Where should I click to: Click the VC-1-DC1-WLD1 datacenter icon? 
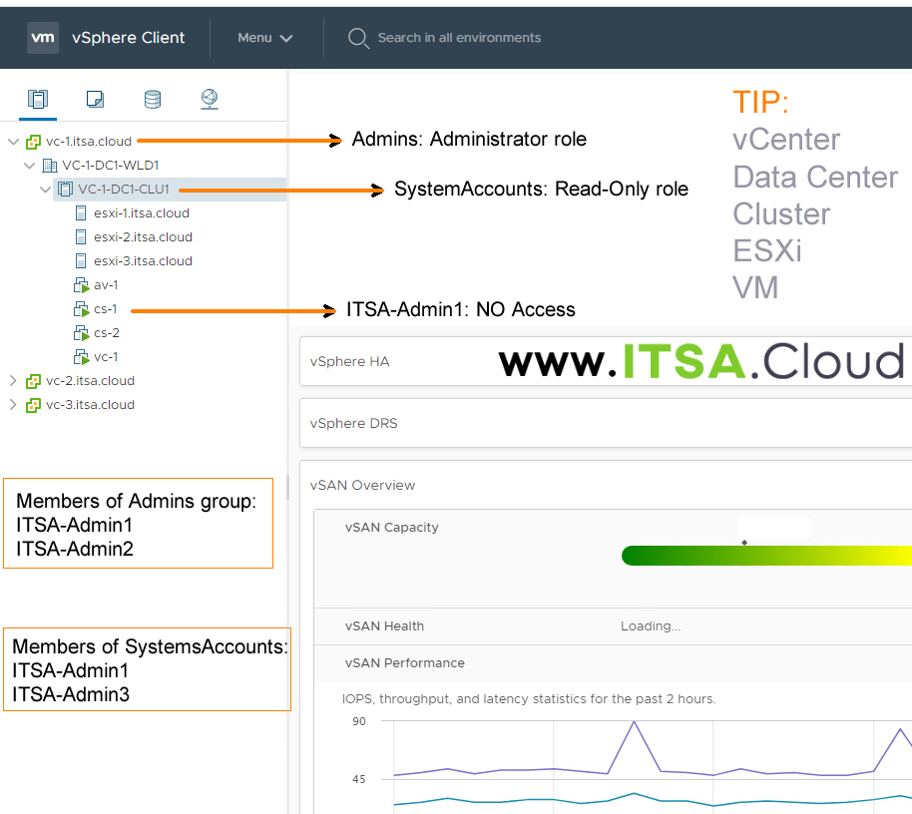(50, 166)
